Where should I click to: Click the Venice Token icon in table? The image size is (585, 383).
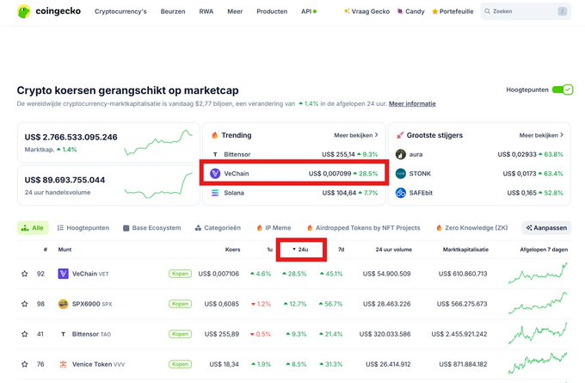[x=63, y=364]
